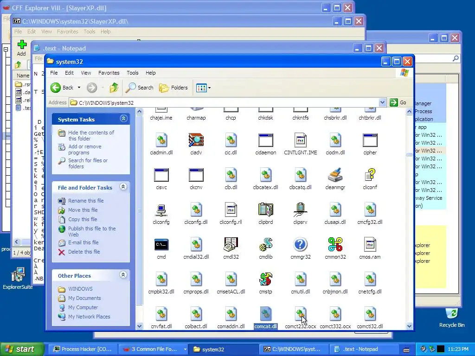The width and height of the screenshot is (475, 356).
Task: Open the taskbar group dropdown for Common File Fo...
Action: [x=185, y=349]
